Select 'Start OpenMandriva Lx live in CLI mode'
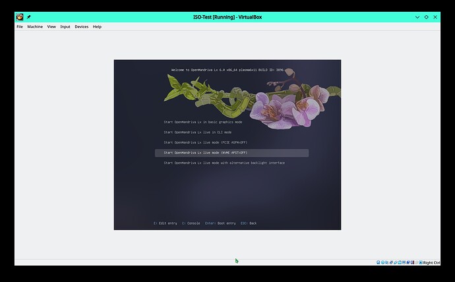The height and width of the screenshot is (282, 455). pyautogui.click(x=198, y=132)
